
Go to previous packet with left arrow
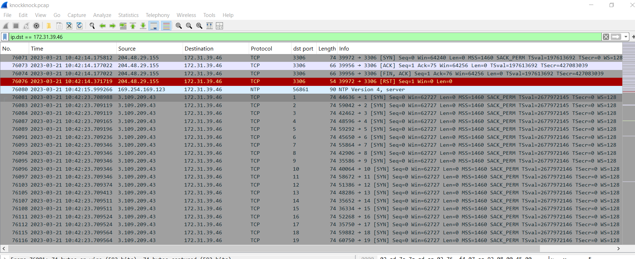pyautogui.click(x=102, y=26)
